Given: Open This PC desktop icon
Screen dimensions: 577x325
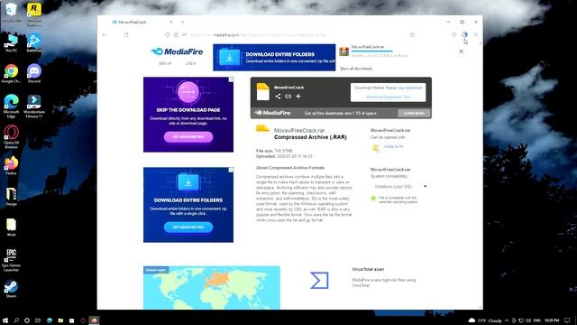Looking at the screenshot, I should [11, 42].
